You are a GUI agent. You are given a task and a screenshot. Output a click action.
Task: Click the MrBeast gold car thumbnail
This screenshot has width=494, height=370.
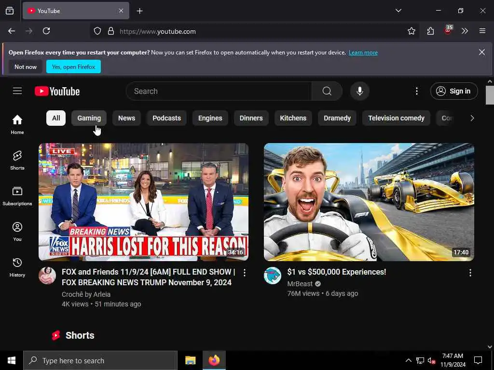(x=369, y=202)
